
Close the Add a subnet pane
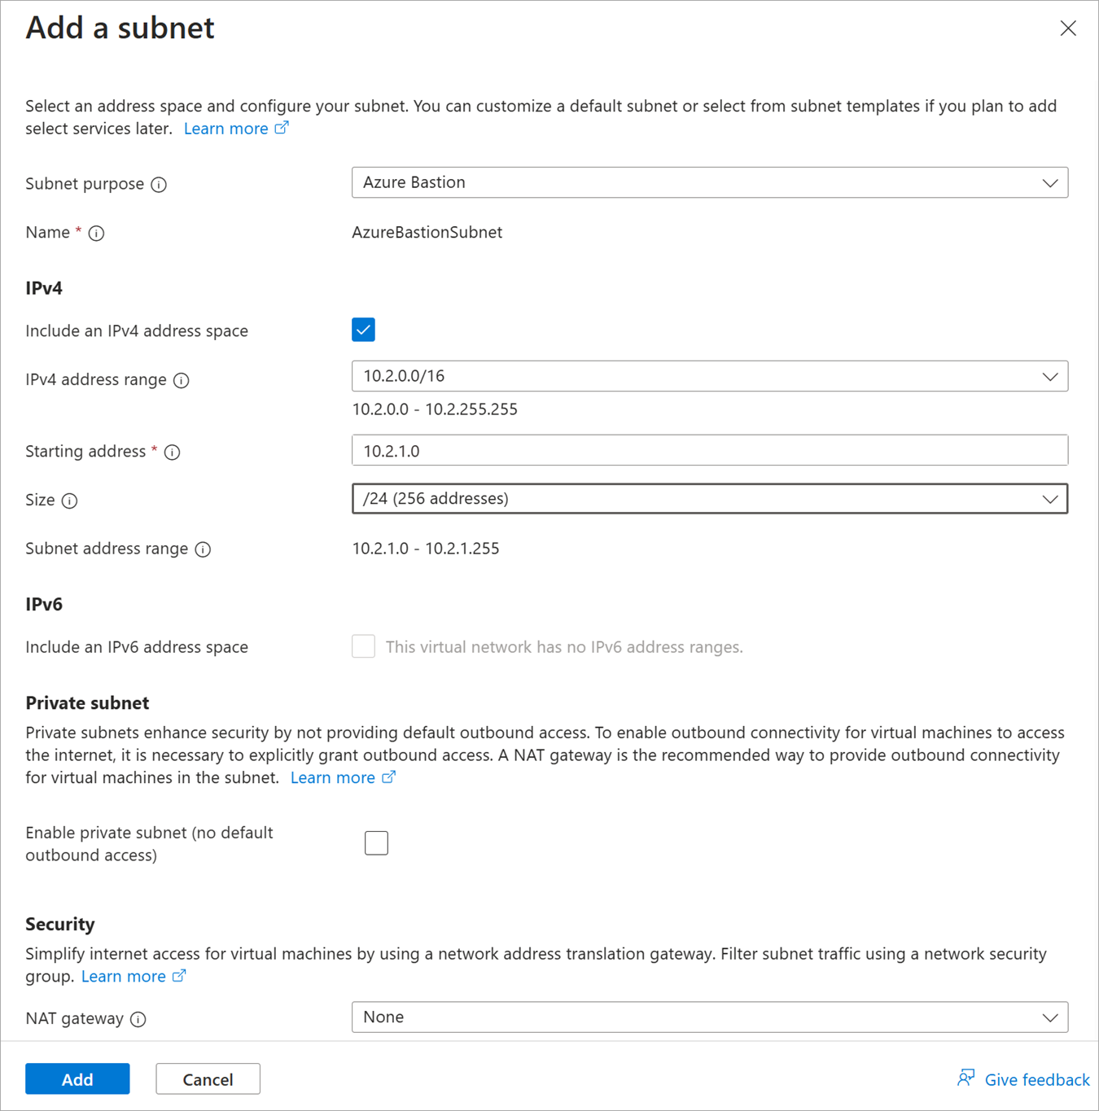click(1068, 28)
